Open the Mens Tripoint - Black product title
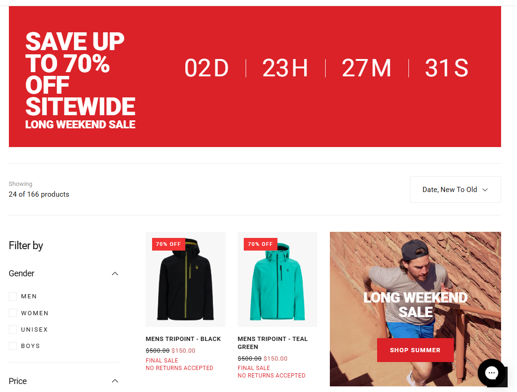Image resolution: width=517 pixels, height=392 pixels. coord(183,339)
